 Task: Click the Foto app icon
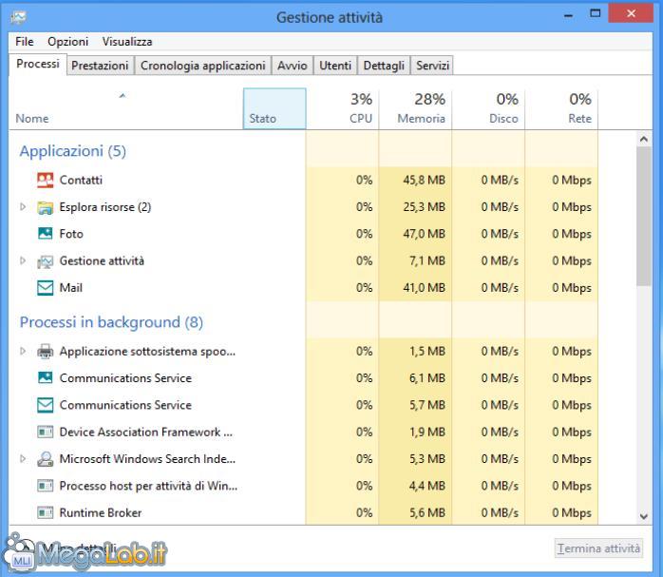(x=46, y=234)
